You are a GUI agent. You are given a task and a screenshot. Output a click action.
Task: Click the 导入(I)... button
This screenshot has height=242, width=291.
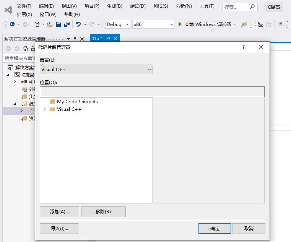tap(59, 229)
